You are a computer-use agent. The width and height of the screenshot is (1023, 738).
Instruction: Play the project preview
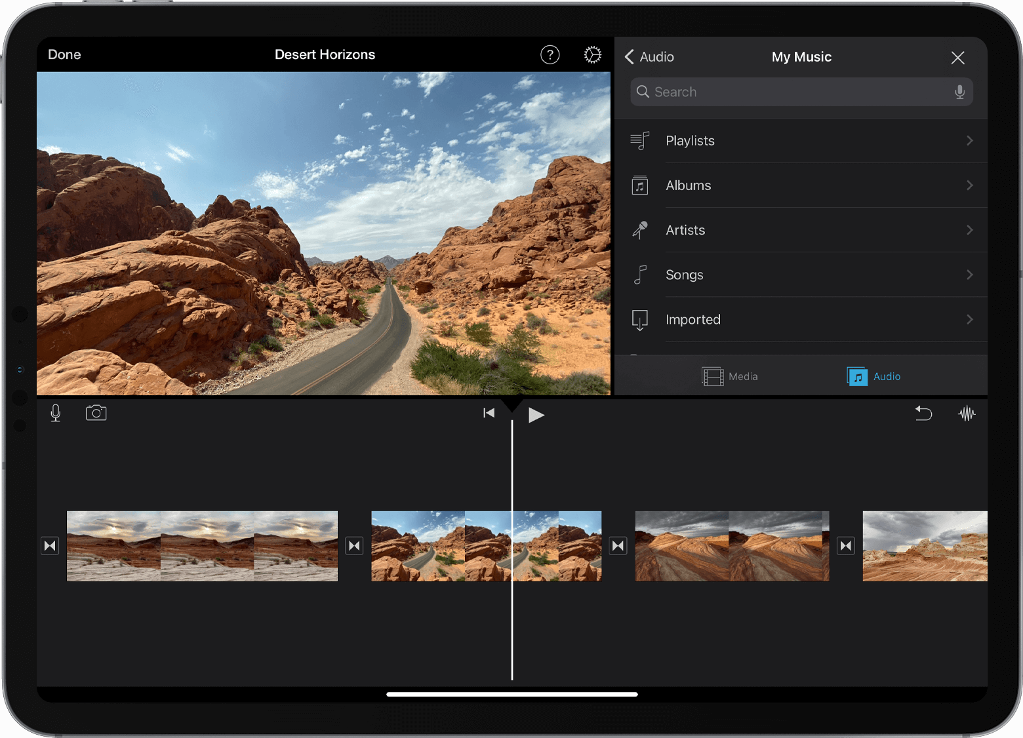(536, 414)
